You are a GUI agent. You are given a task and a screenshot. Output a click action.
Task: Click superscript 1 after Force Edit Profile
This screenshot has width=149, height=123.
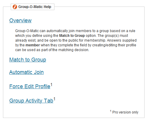[51, 85]
